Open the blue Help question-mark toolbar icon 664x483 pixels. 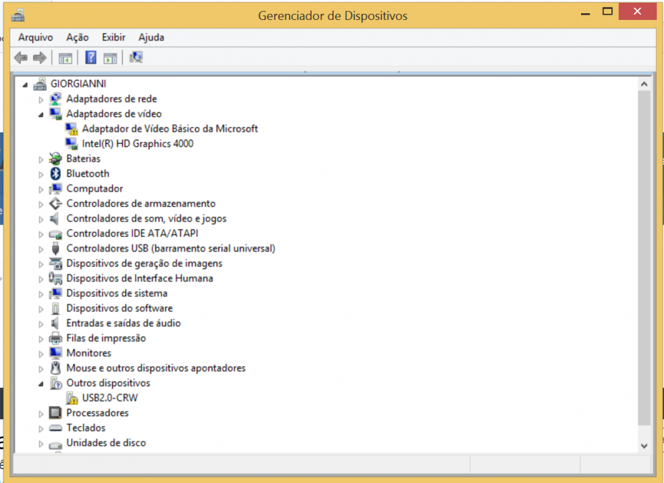pyautogui.click(x=90, y=57)
